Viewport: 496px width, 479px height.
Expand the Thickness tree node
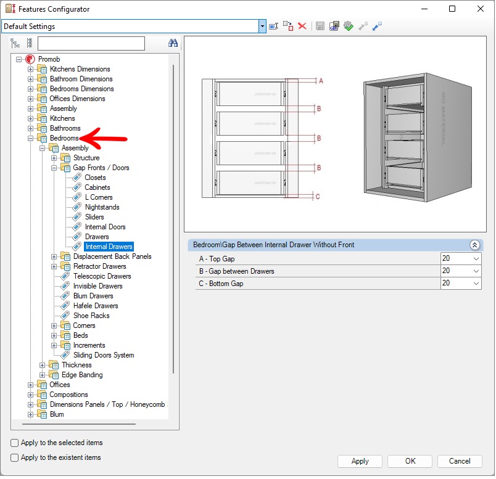point(42,365)
